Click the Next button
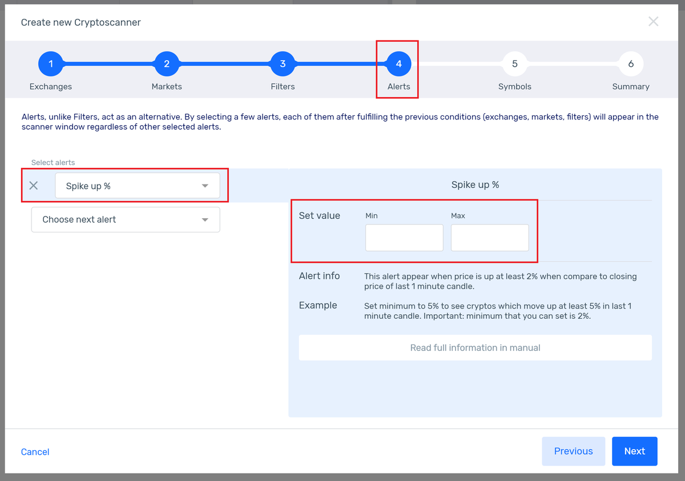This screenshot has width=685, height=481. tap(634, 451)
